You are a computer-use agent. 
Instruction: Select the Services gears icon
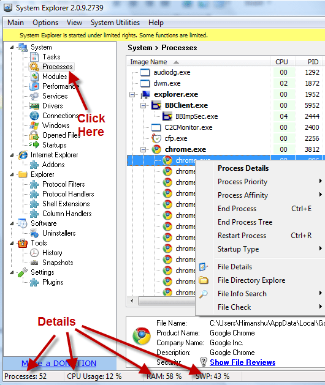point(34,96)
